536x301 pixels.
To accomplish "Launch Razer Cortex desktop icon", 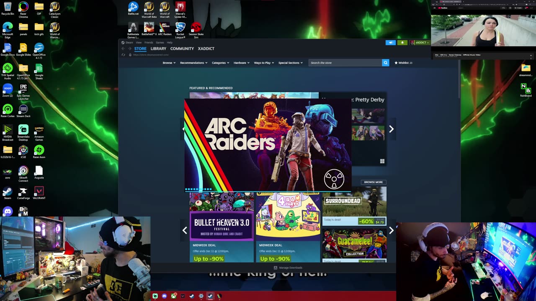I will point(8,111).
